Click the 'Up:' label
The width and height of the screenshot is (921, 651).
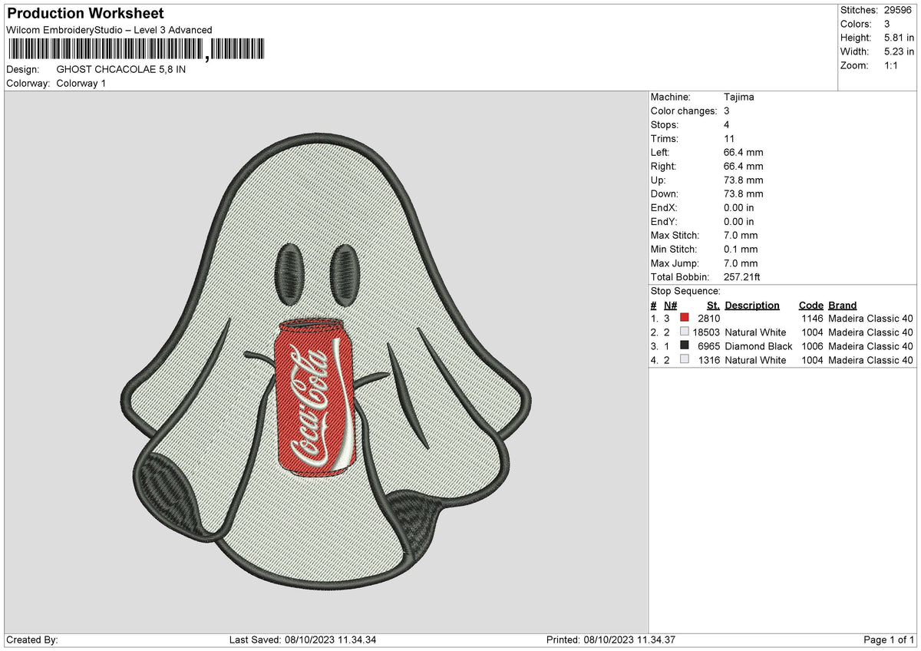click(x=659, y=180)
